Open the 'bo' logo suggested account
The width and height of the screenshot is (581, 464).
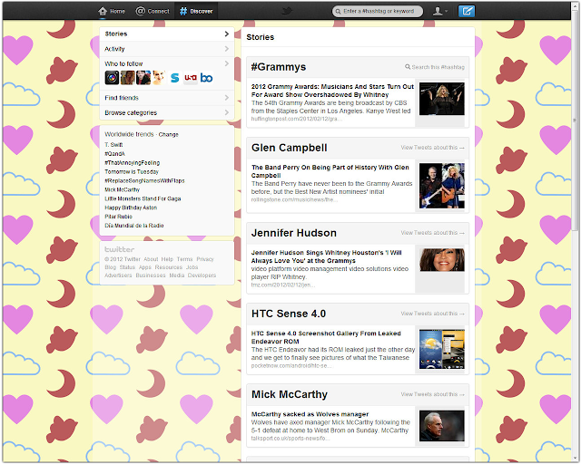click(x=206, y=78)
